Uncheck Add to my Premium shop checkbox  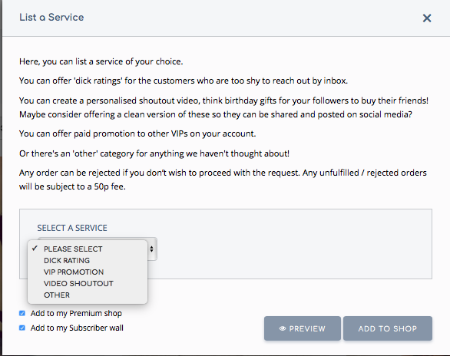tap(22, 313)
